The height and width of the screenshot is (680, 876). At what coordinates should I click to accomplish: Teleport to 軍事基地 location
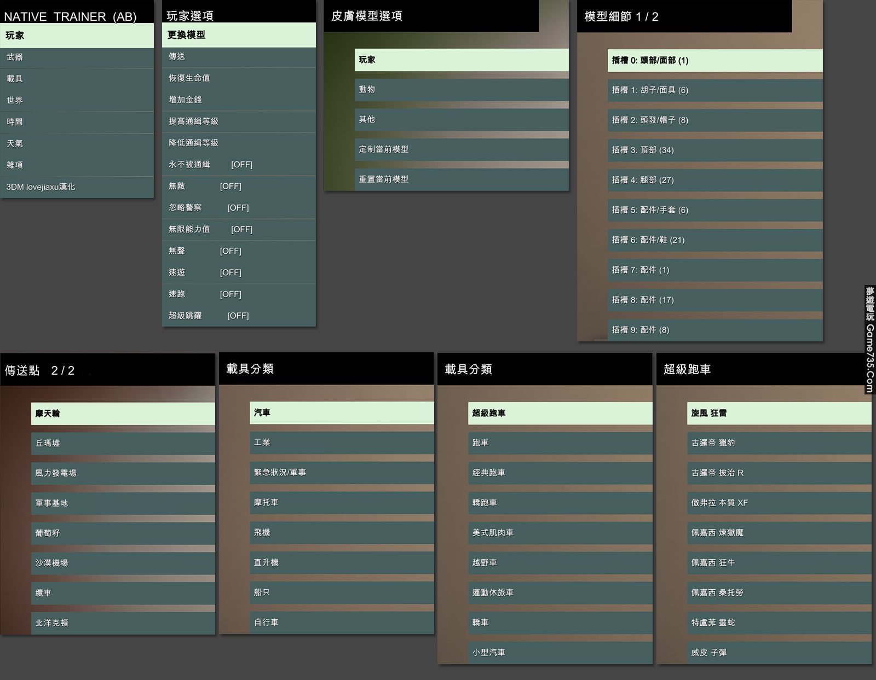[123, 503]
